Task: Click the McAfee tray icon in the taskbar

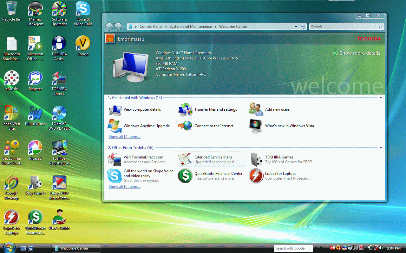Action: tap(361, 248)
